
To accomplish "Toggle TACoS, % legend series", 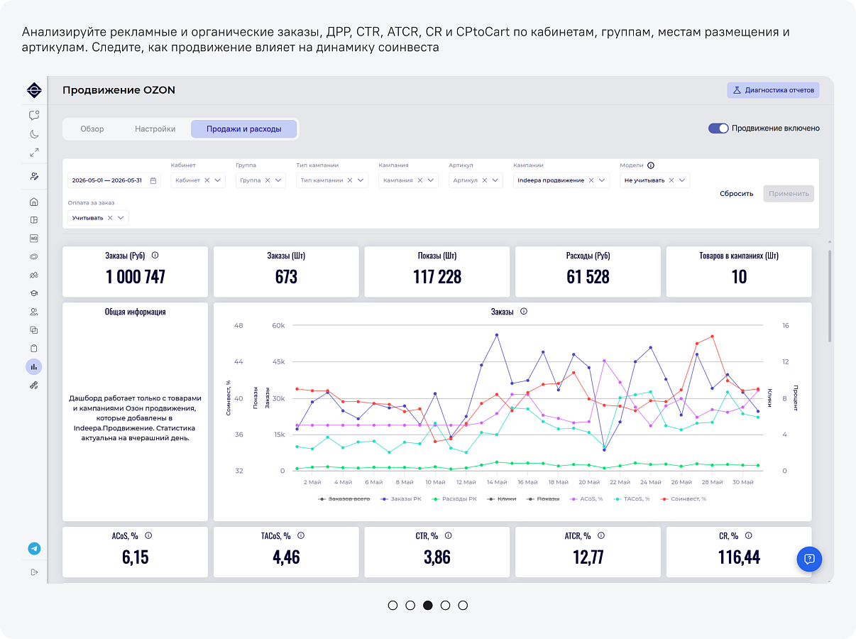I will pos(631,499).
